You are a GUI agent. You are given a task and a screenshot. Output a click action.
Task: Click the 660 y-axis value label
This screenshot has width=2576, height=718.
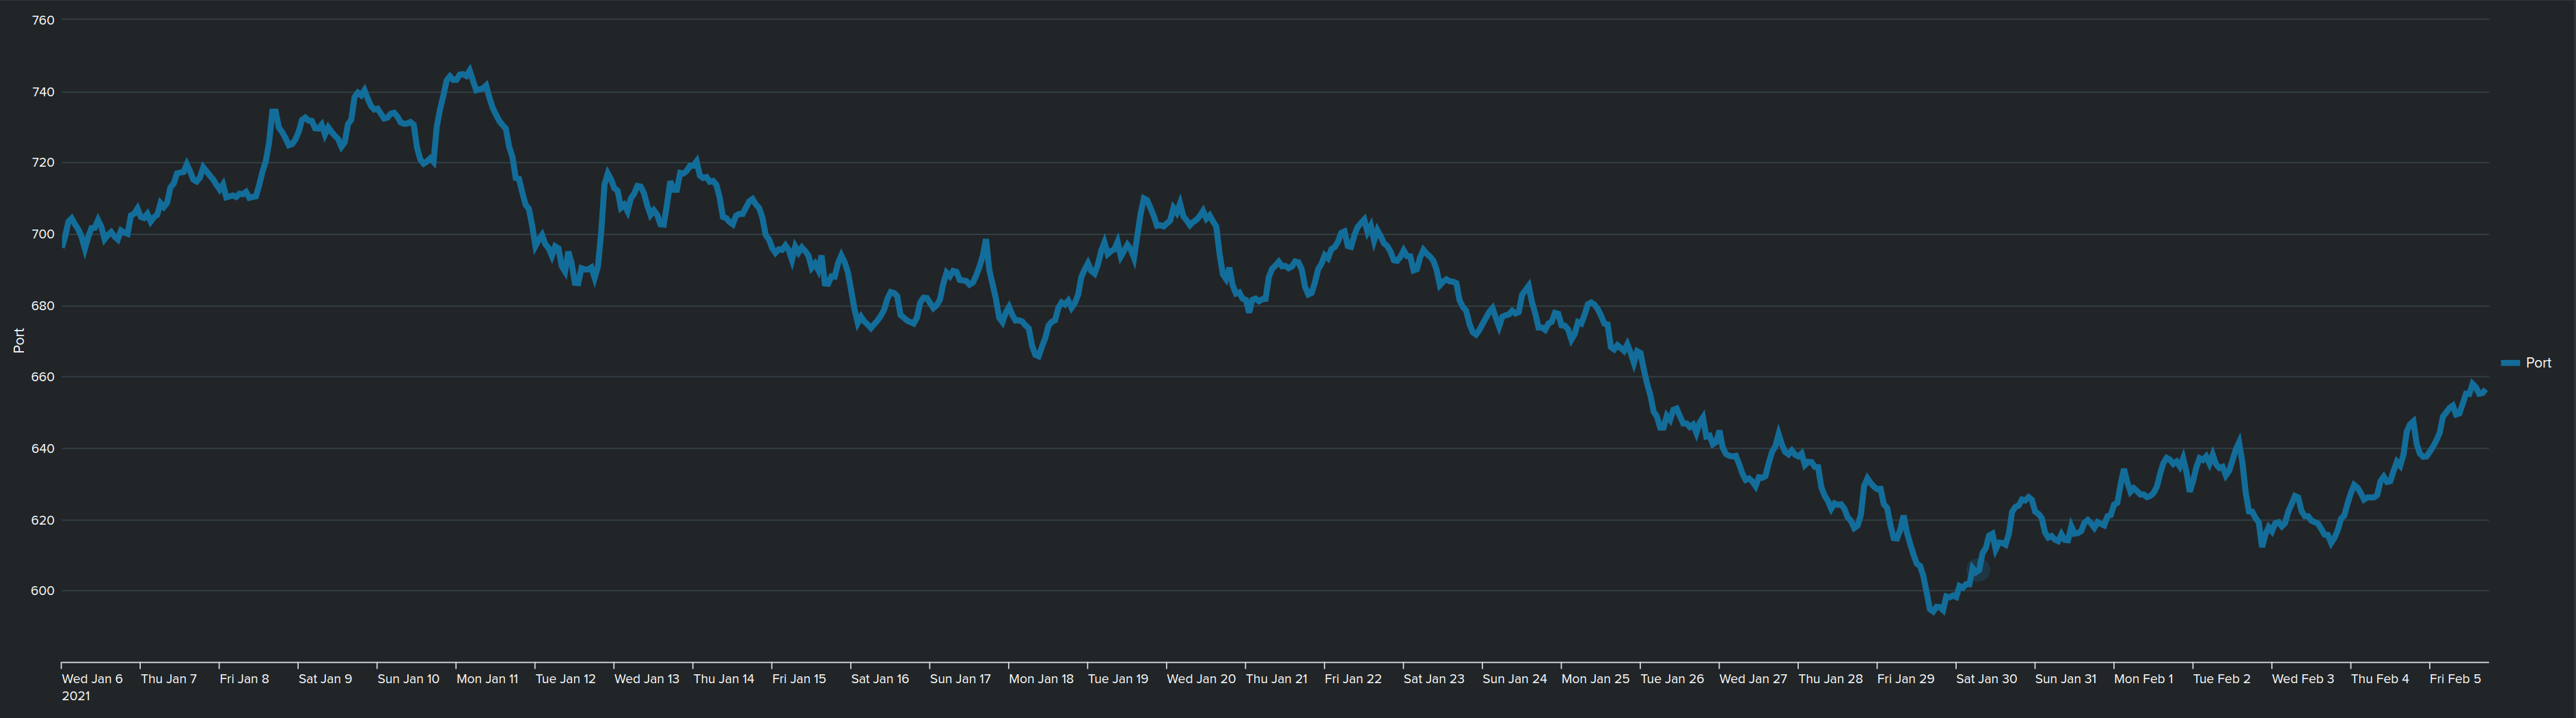tap(43, 377)
